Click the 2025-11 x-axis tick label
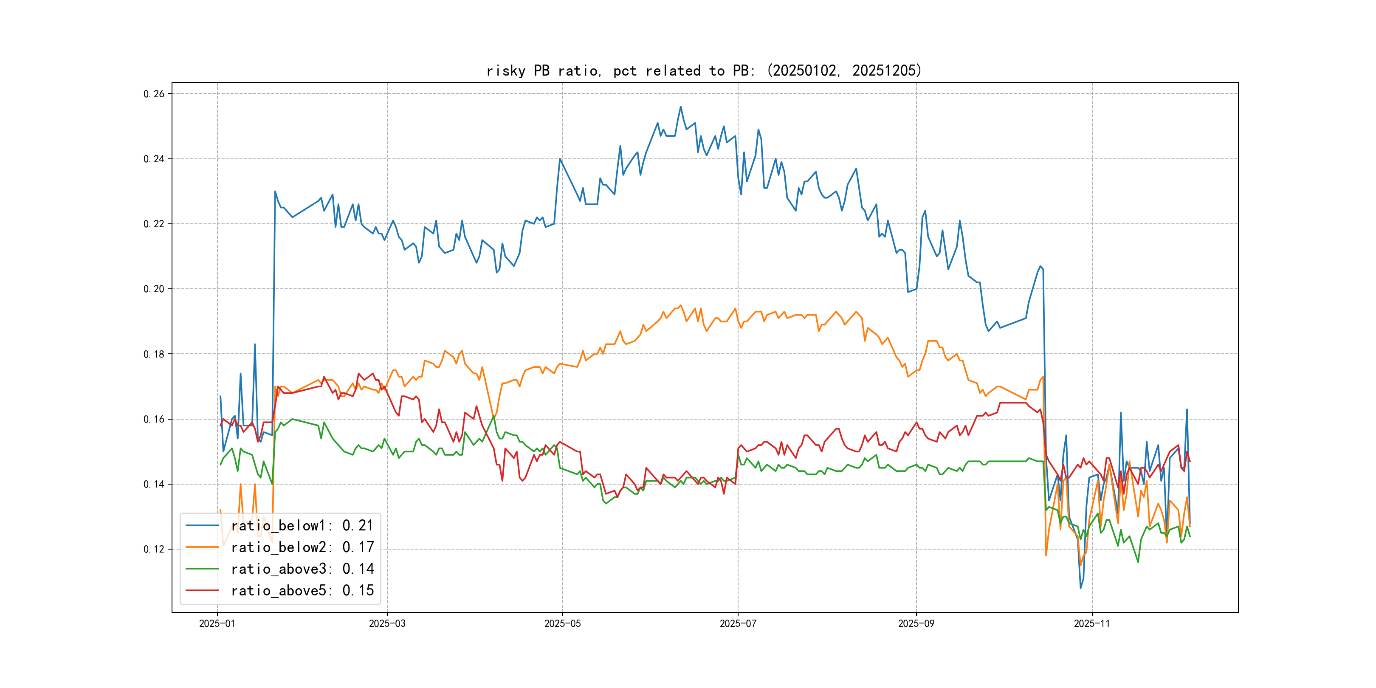1376x688 pixels. [x=1091, y=623]
